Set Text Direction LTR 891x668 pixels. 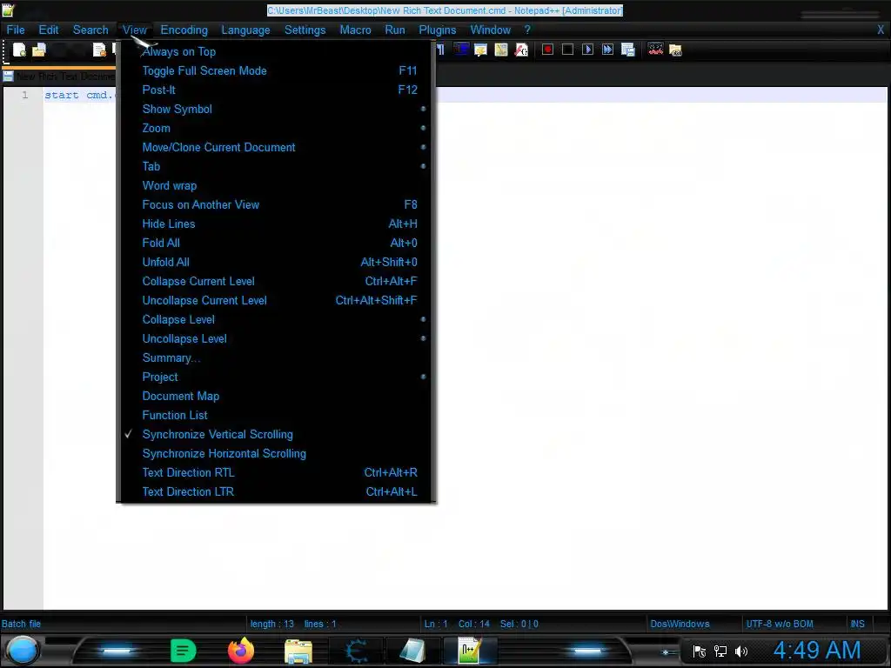pos(276,492)
